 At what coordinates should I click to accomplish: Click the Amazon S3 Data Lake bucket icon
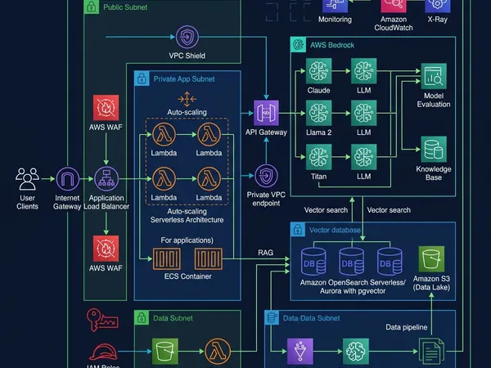431,258
